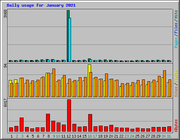The width and height of the screenshot is (180, 140).
Task: Click the orange Sites bar for day 9
Action: pyautogui.click(x=54, y=83)
